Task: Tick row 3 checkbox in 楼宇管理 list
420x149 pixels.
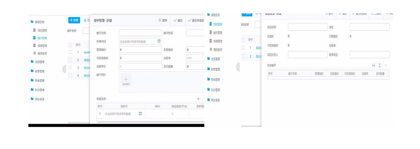Action: pos(70,68)
